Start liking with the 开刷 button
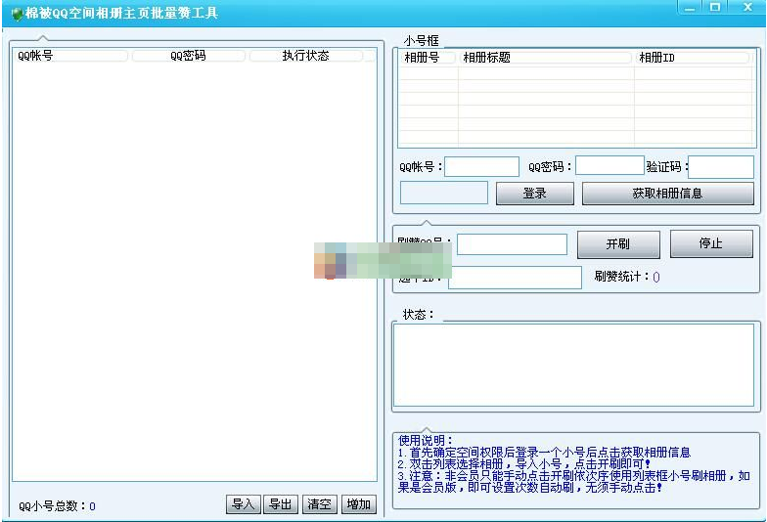 pyautogui.click(x=617, y=244)
